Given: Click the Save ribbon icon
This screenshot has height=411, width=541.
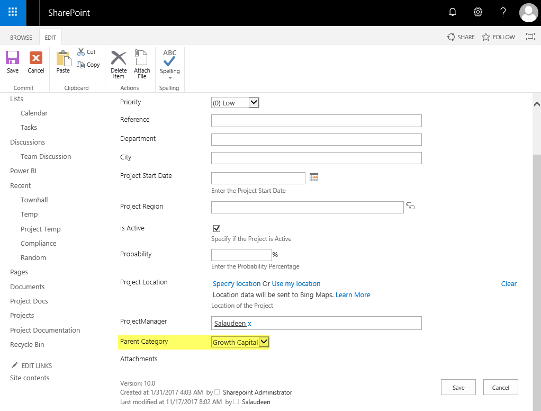Looking at the screenshot, I should click(13, 58).
